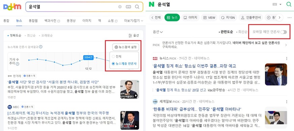Go back to Naver 전체 tab
This screenshot has width=294, height=131.
156,17
